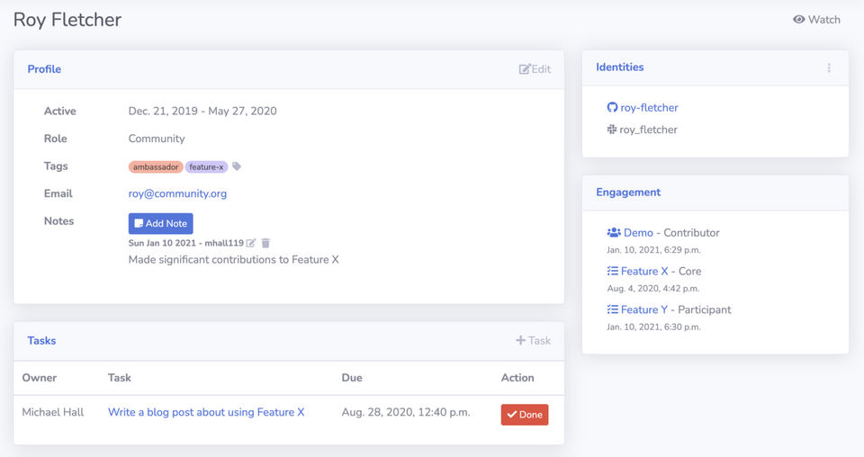Click the ambassador tag badge
This screenshot has width=864, height=457.
coord(156,166)
